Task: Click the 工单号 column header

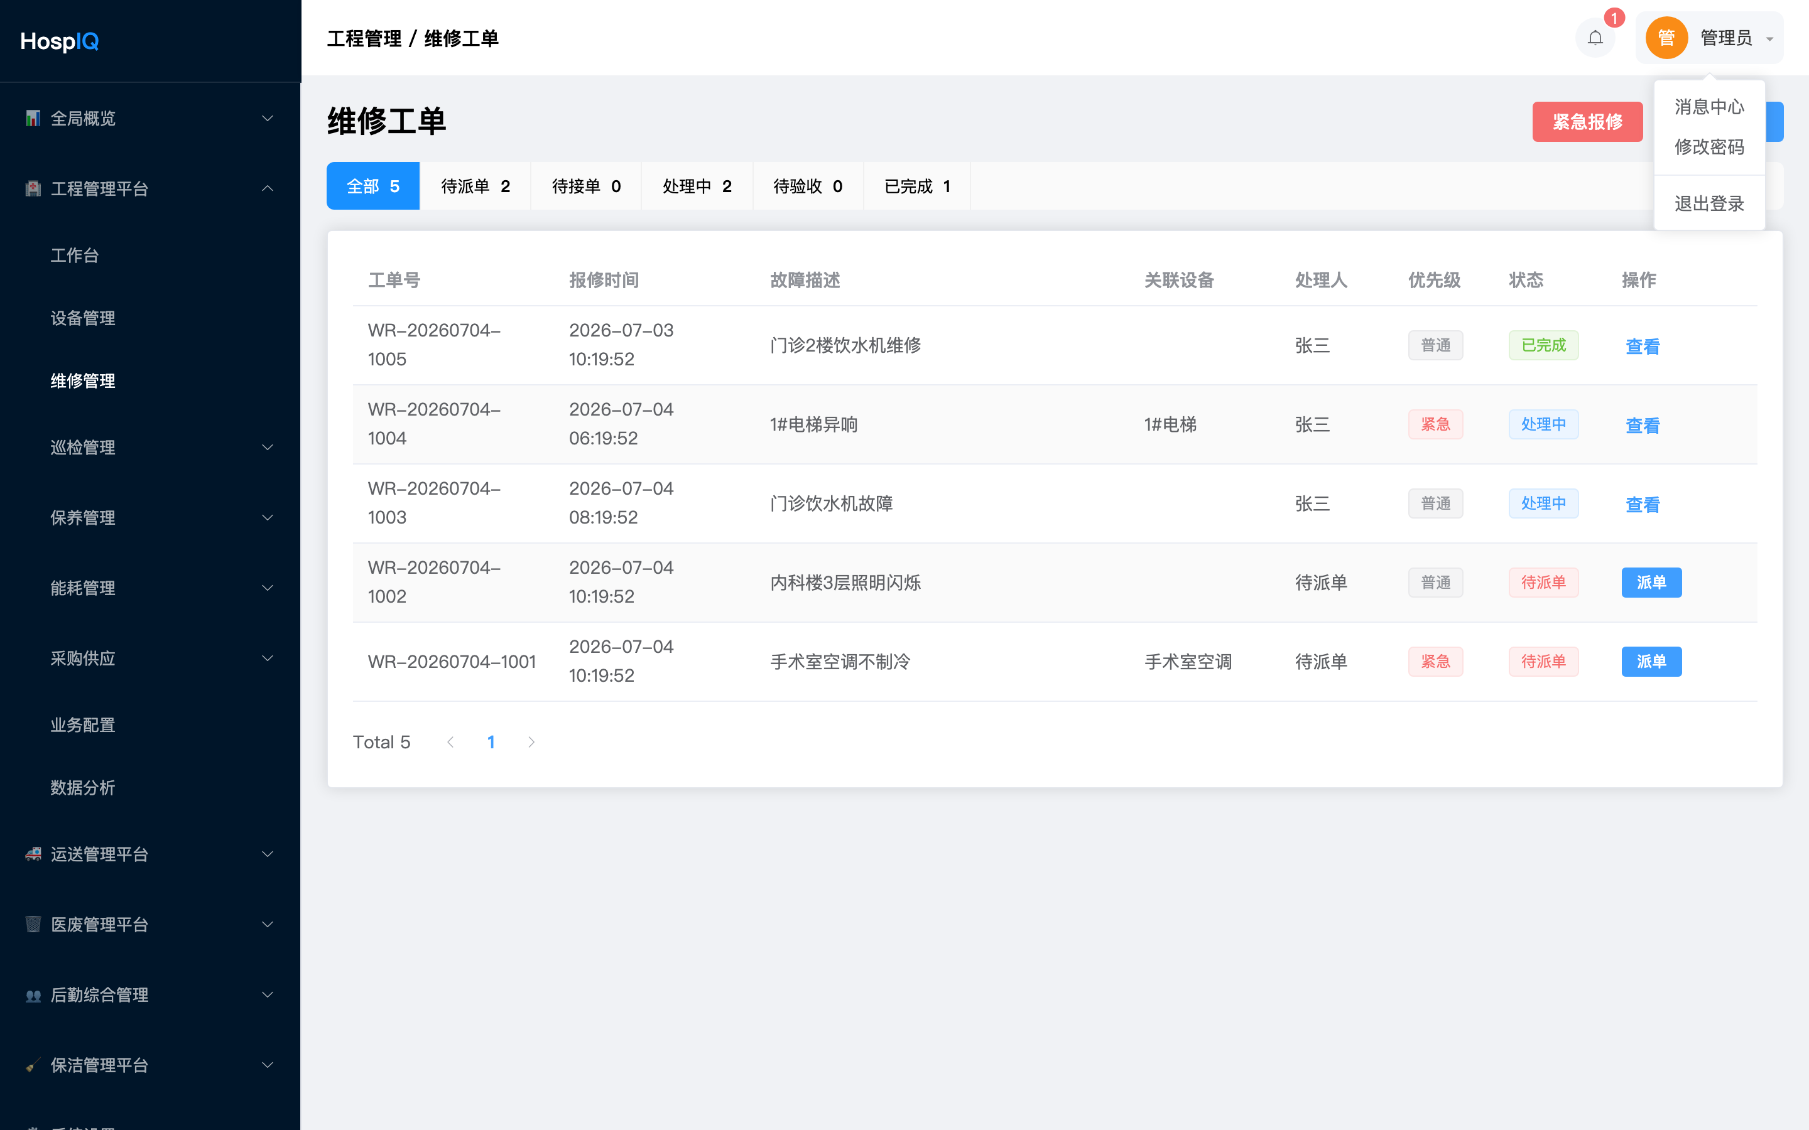Action: click(394, 279)
